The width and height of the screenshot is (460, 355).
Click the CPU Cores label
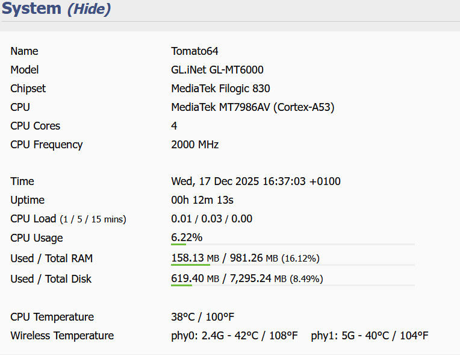[x=36, y=126]
